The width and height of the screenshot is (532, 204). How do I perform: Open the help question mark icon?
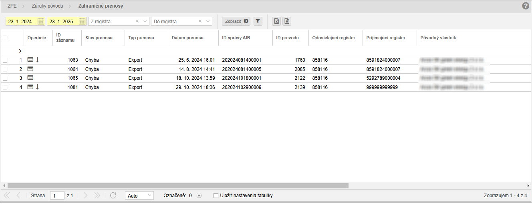click(525, 6)
